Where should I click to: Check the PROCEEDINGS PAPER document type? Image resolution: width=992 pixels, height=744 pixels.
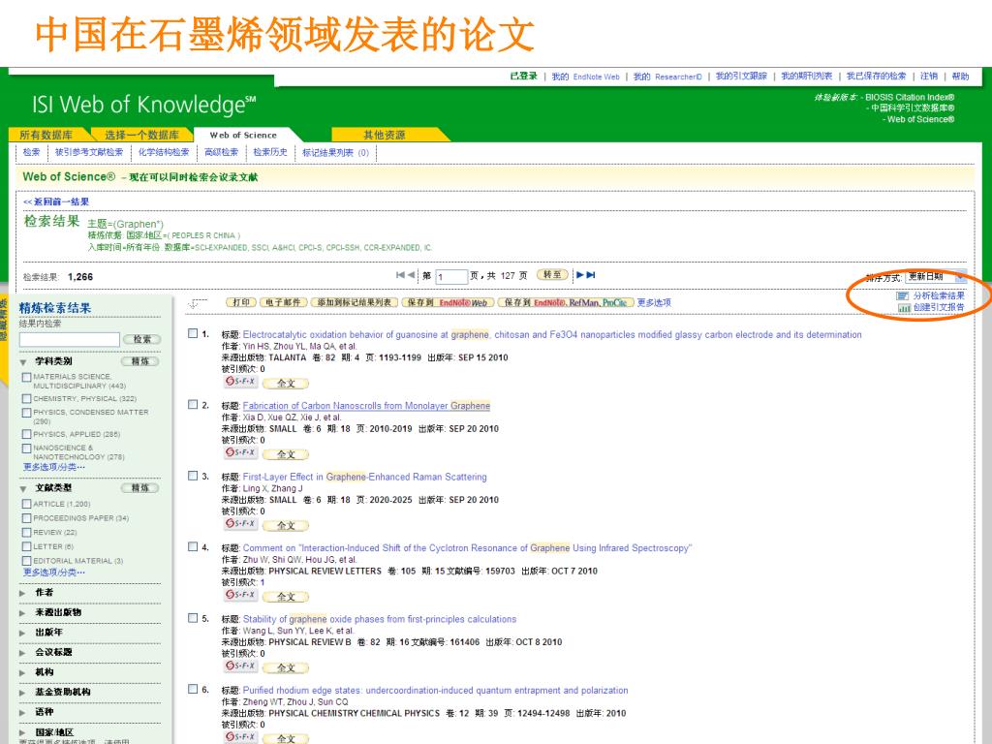pos(26,518)
